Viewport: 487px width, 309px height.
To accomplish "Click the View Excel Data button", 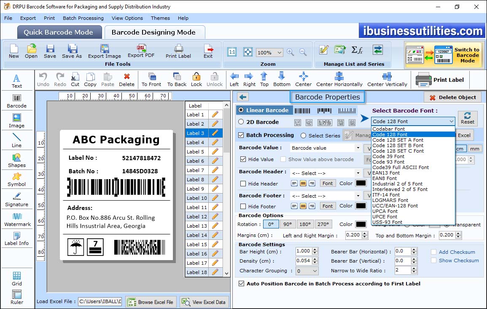I will coord(204,302).
